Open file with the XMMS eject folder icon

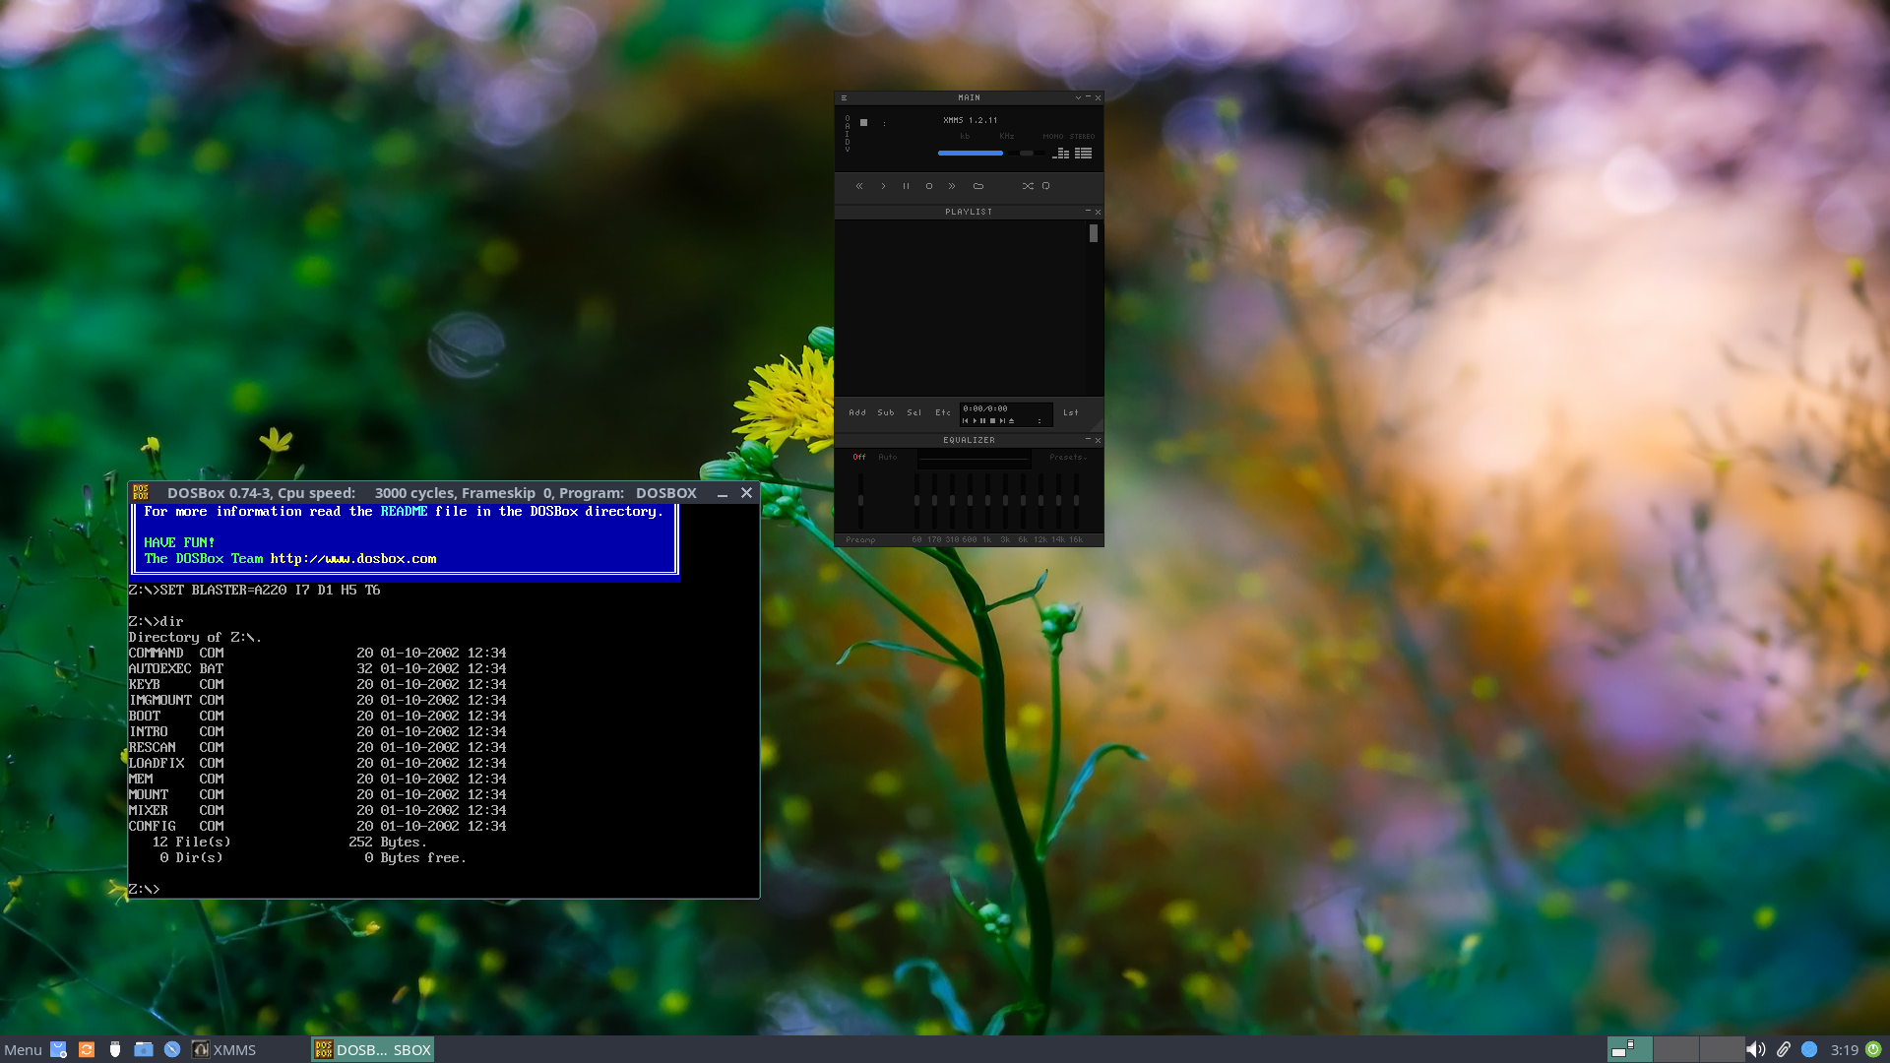(x=978, y=185)
